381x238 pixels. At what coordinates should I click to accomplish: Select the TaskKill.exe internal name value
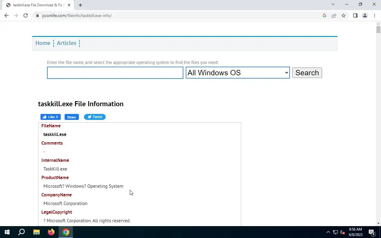coord(55,169)
